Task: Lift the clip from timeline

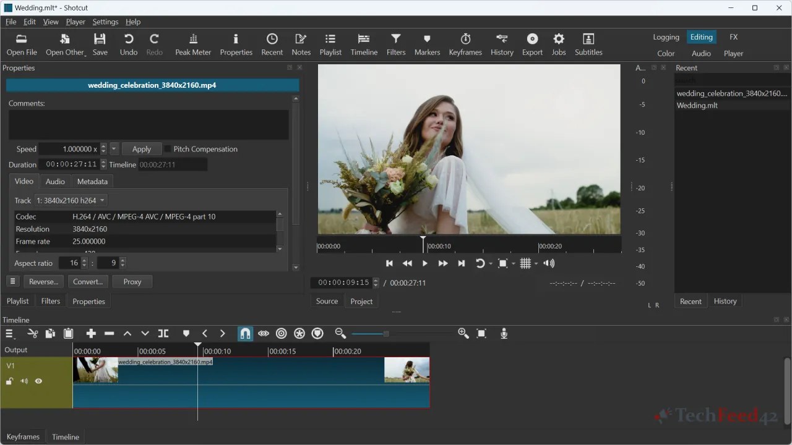Action: click(x=127, y=334)
